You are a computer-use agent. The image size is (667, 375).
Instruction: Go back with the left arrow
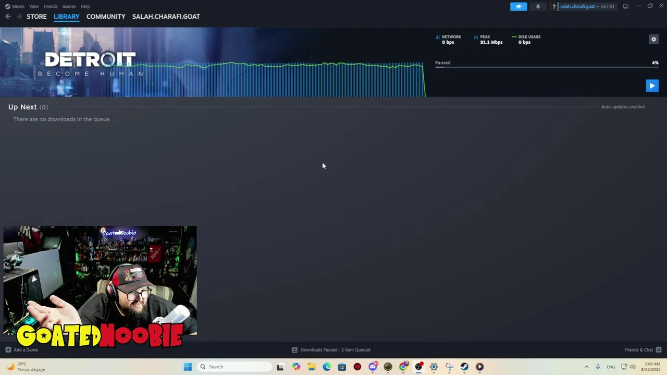pos(8,16)
